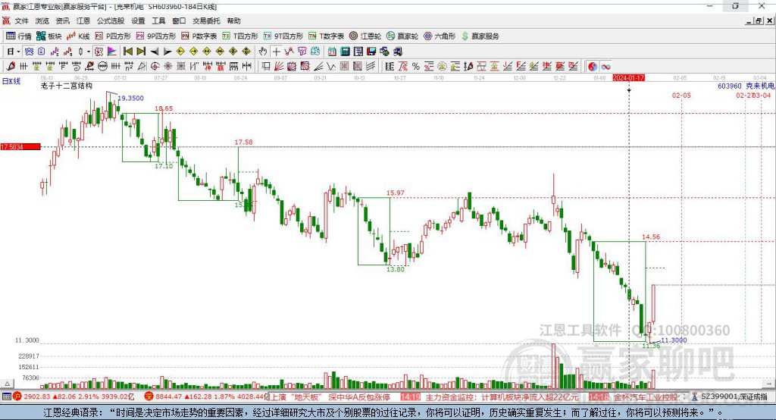Toggle the blue infinity symbol button
The image size is (776, 420).
point(605,67)
